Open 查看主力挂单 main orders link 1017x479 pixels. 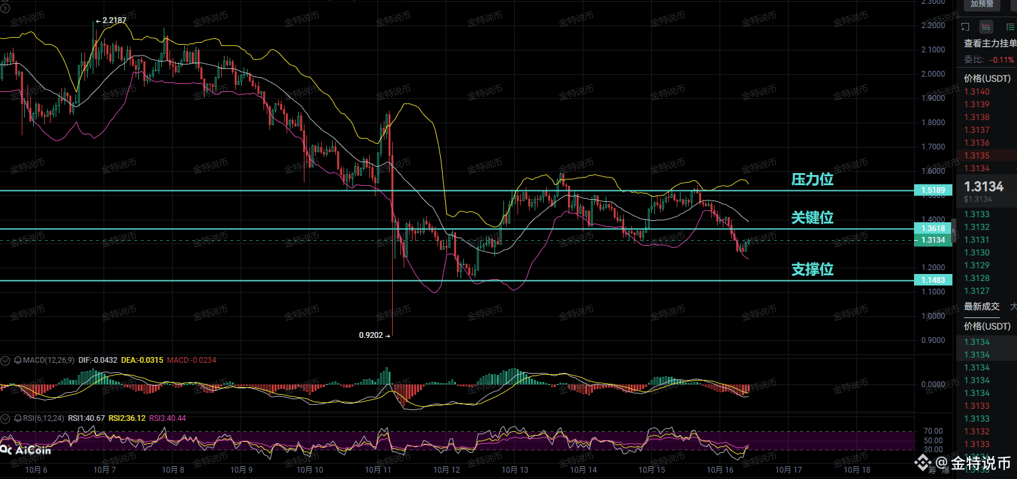[x=989, y=43]
